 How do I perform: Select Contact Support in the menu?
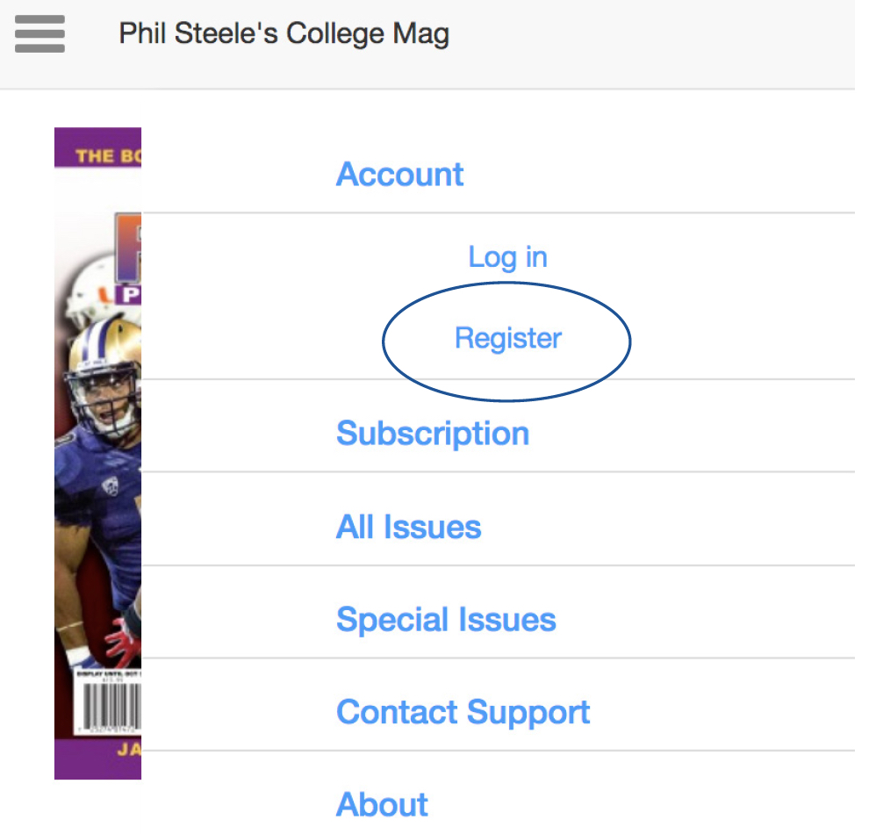click(463, 712)
